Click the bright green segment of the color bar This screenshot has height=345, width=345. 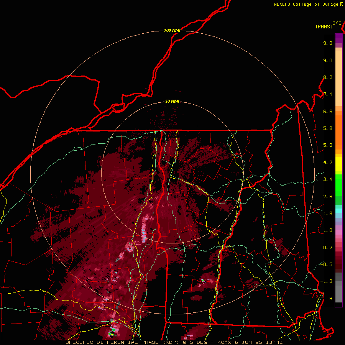338,185
